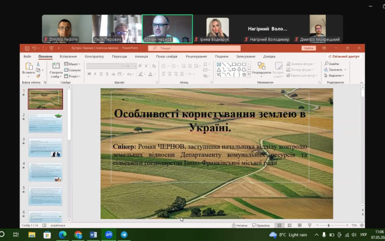Click the Paste (Вставити) clipboard icon

(x=28, y=67)
